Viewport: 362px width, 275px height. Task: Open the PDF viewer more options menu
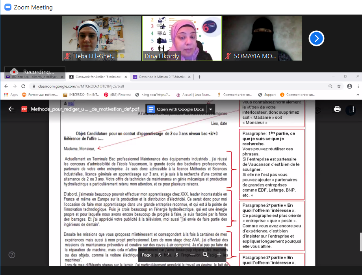coord(354,109)
